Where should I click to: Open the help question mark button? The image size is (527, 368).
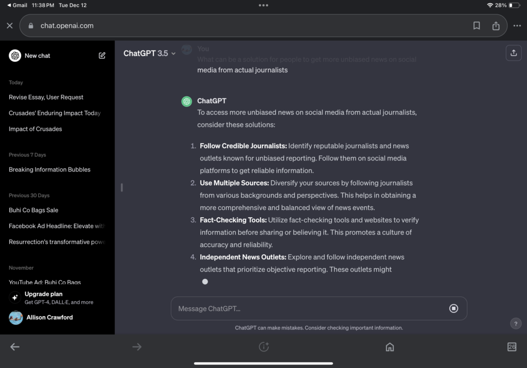(x=516, y=324)
